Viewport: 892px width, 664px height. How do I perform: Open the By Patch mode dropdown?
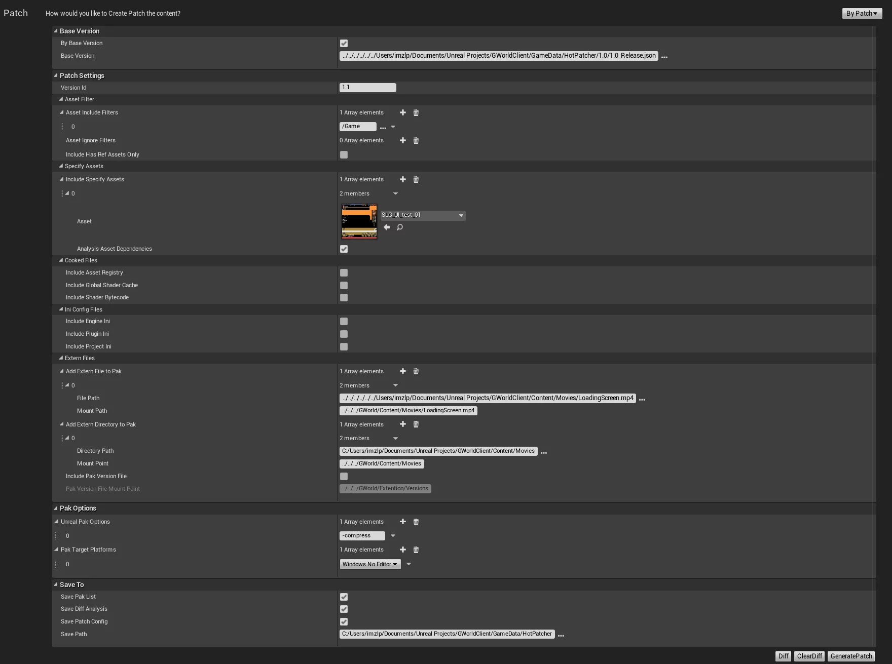coord(862,14)
